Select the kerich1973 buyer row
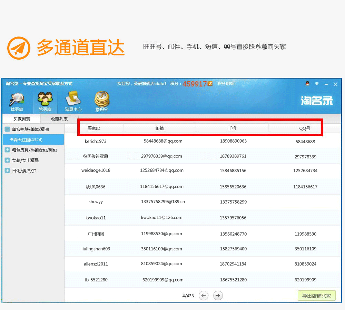This screenshot has width=345, height=310. [x=96, y=141]
